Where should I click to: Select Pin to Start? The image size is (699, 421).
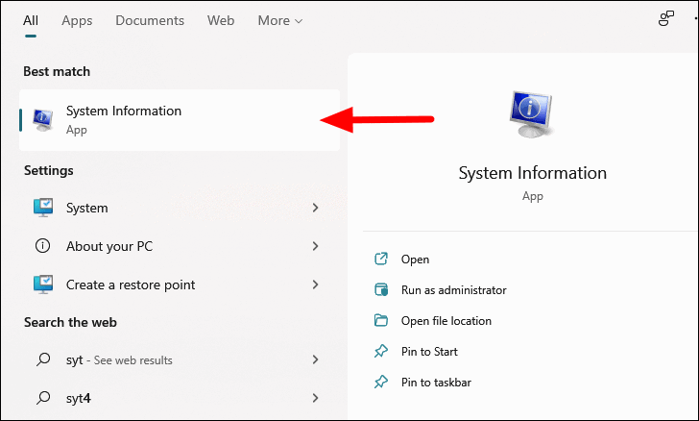429,352
